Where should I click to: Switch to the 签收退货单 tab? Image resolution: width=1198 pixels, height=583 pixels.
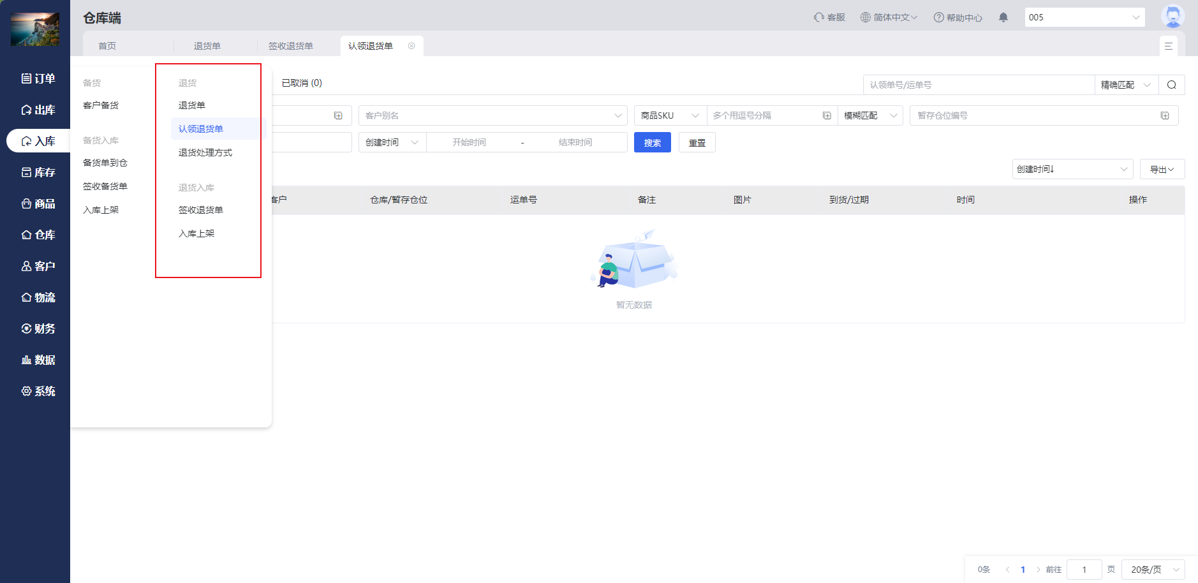point(291,46)
